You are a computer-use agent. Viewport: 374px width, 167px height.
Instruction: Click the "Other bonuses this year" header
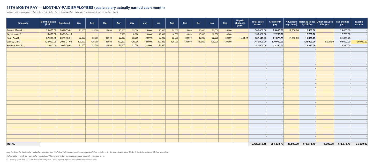(325, 23)
